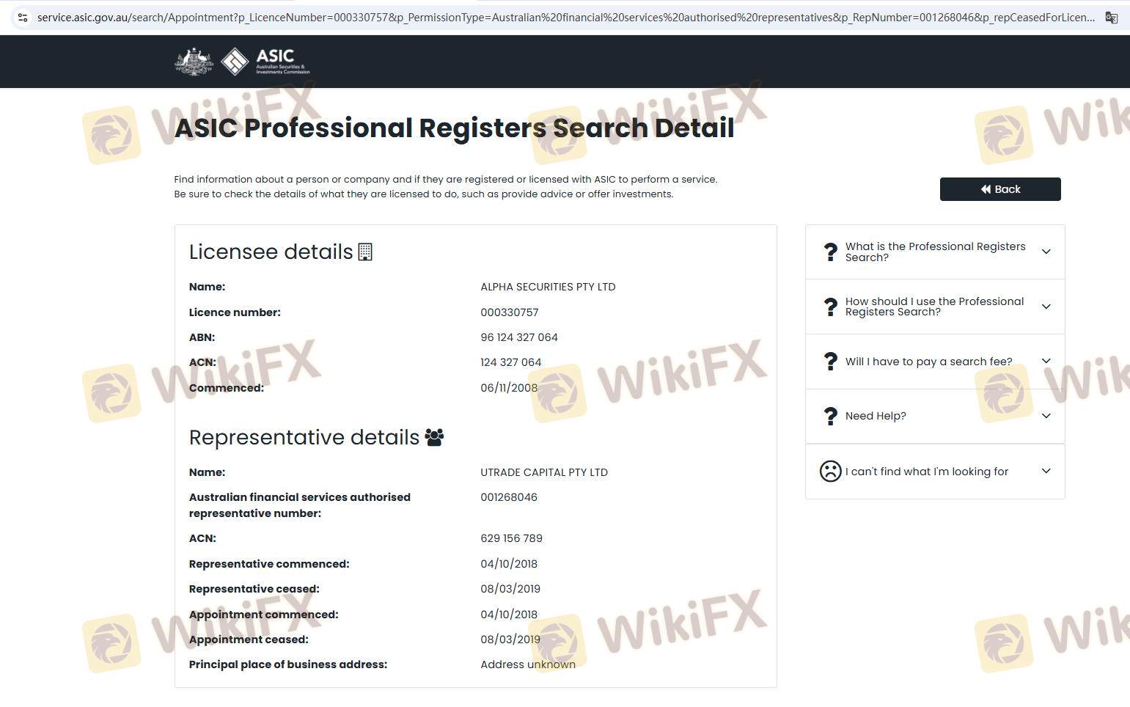Expand chevron for 'I can't find what I'm looking for'
Screen dimensions: 1130x707
pos(1046,471)
